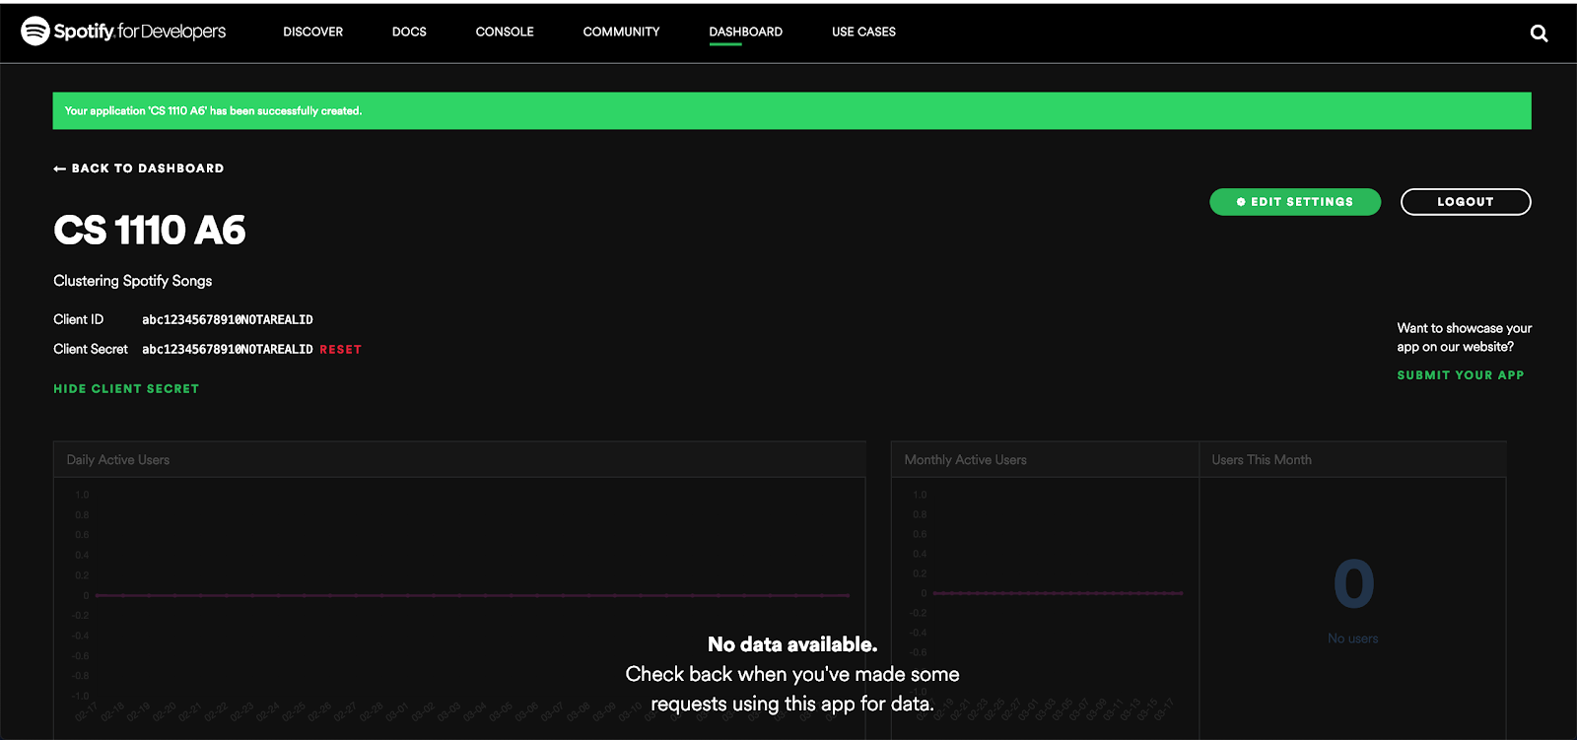Click the back arrow before Back to Dashboard

pyautogui.click(x=60, y=168)
